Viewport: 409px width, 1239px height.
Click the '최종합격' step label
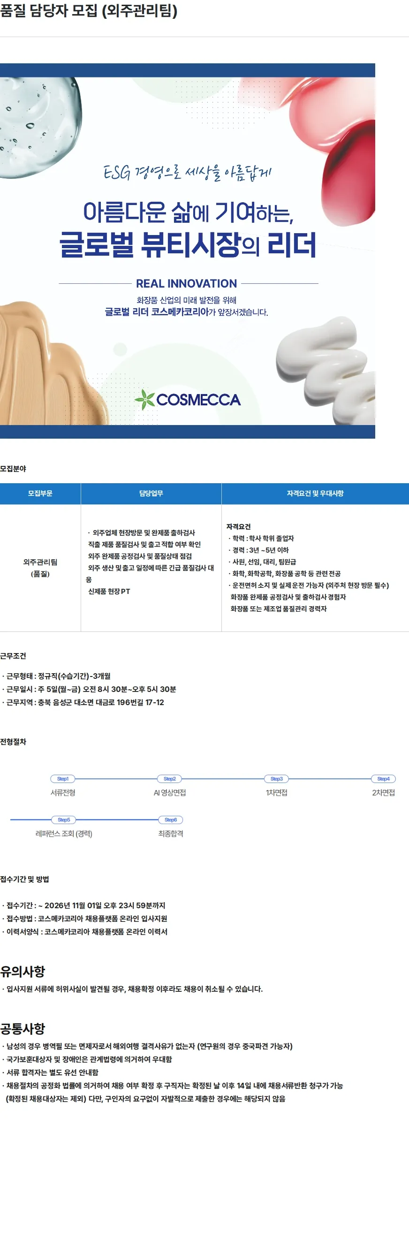(x=171, y=834)
